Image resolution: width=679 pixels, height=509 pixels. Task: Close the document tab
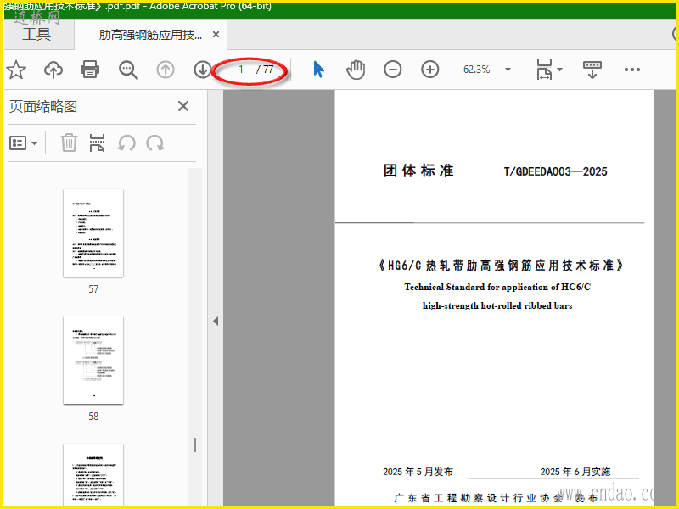click(x=216, y=35)
